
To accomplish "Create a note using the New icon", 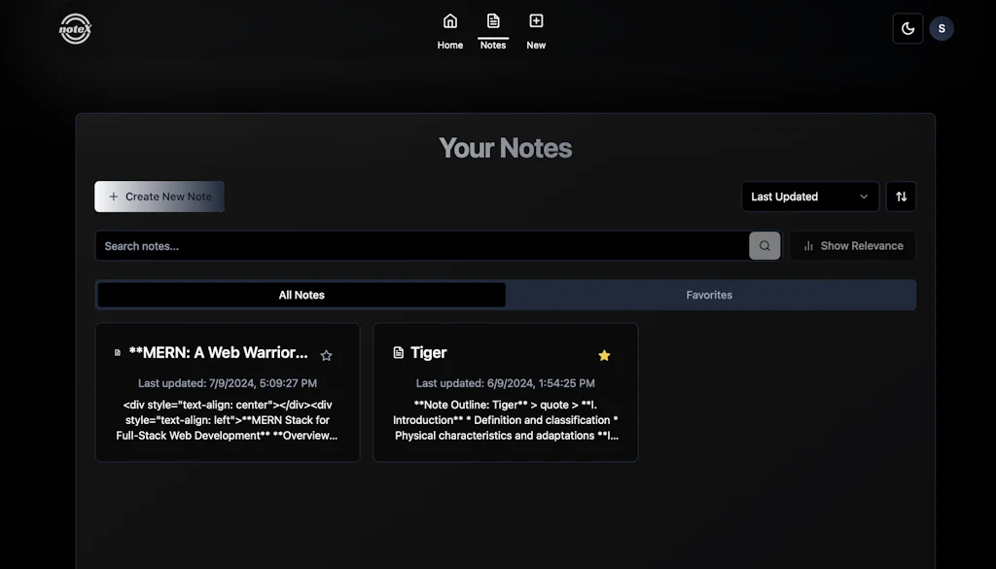I will pyautogui.click(x=535, y=19).
